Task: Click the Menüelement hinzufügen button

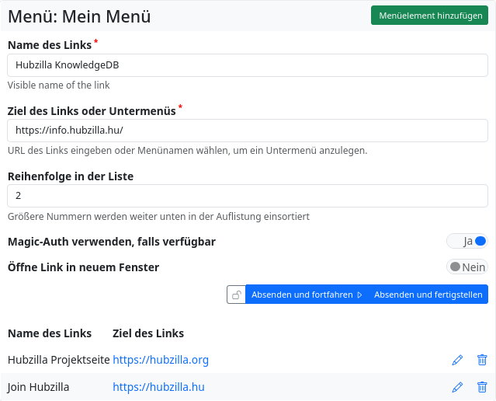Action: [429, 16]
